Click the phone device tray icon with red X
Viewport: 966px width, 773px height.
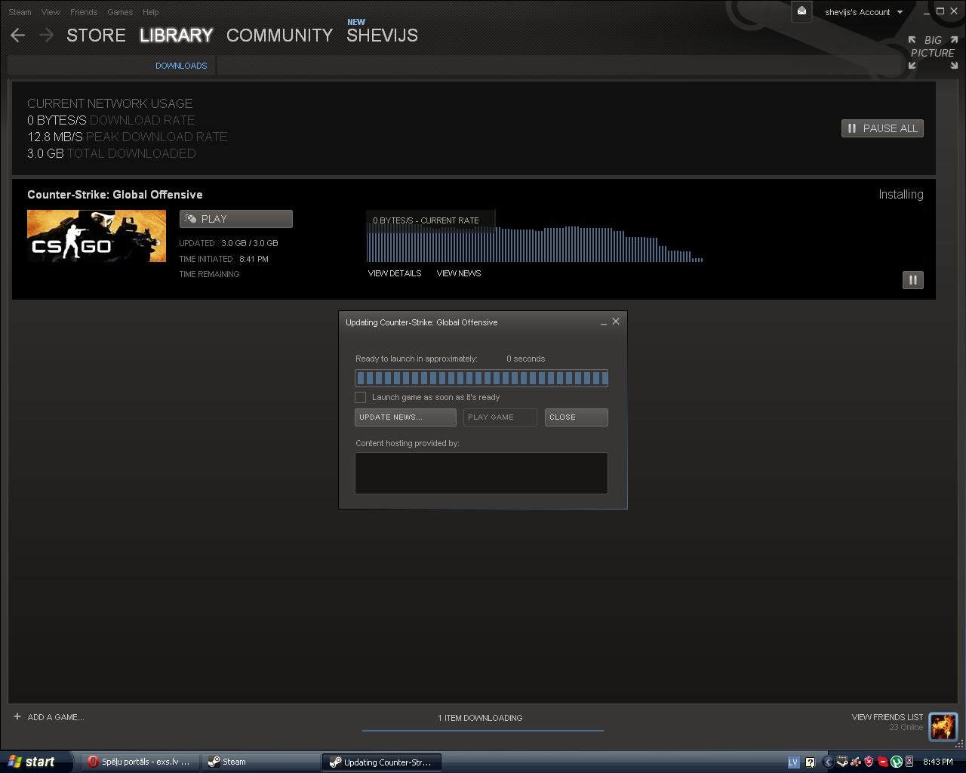(x=909, y=762)
